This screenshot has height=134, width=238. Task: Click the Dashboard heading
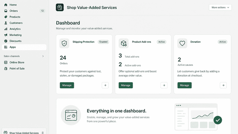tap(68, 23)
